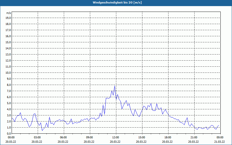Select the 21:00 time axis label
232x145 pixels.
(193, 137)
